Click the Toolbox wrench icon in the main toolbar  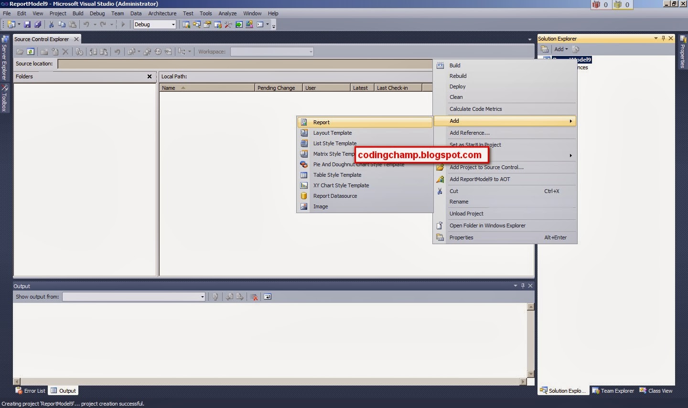[x=228, y=24]
